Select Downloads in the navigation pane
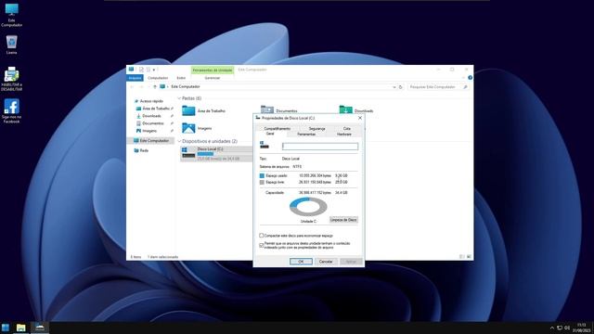 151,116
